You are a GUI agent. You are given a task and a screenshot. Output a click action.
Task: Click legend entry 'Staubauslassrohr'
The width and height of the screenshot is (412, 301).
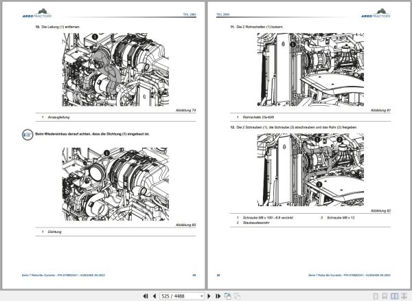[x=256, y=223]
